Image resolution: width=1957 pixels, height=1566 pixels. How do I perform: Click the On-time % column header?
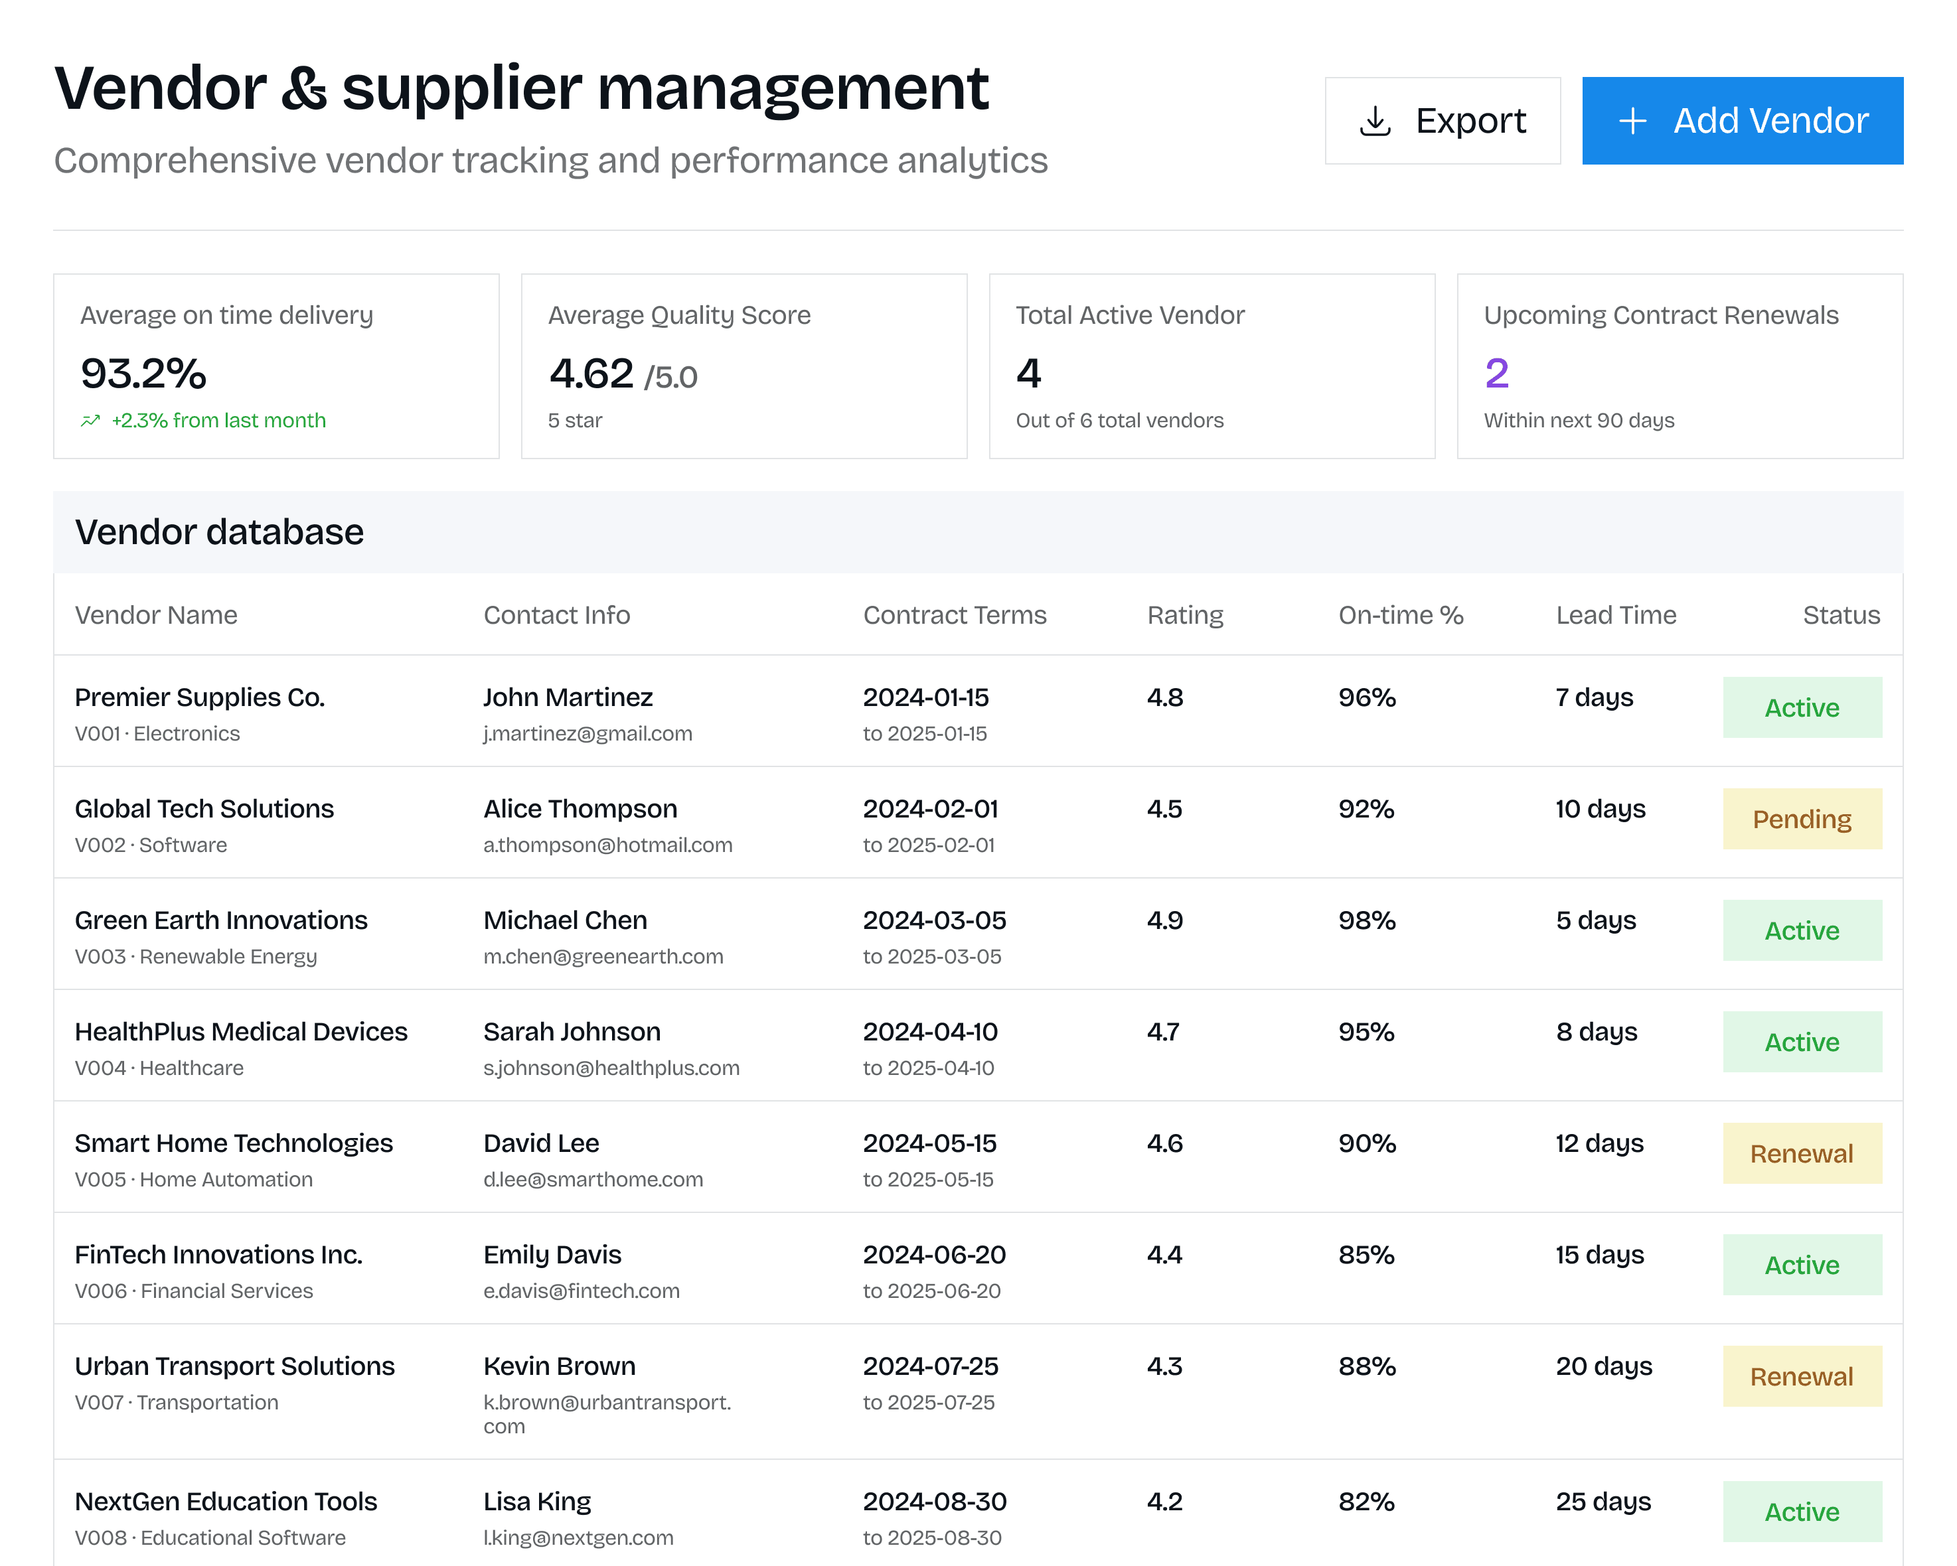pos(1399,615)
